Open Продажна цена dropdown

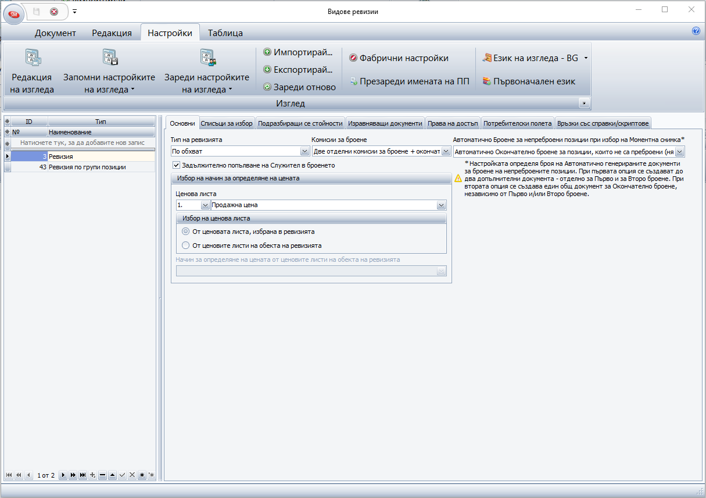click(442, 205)
